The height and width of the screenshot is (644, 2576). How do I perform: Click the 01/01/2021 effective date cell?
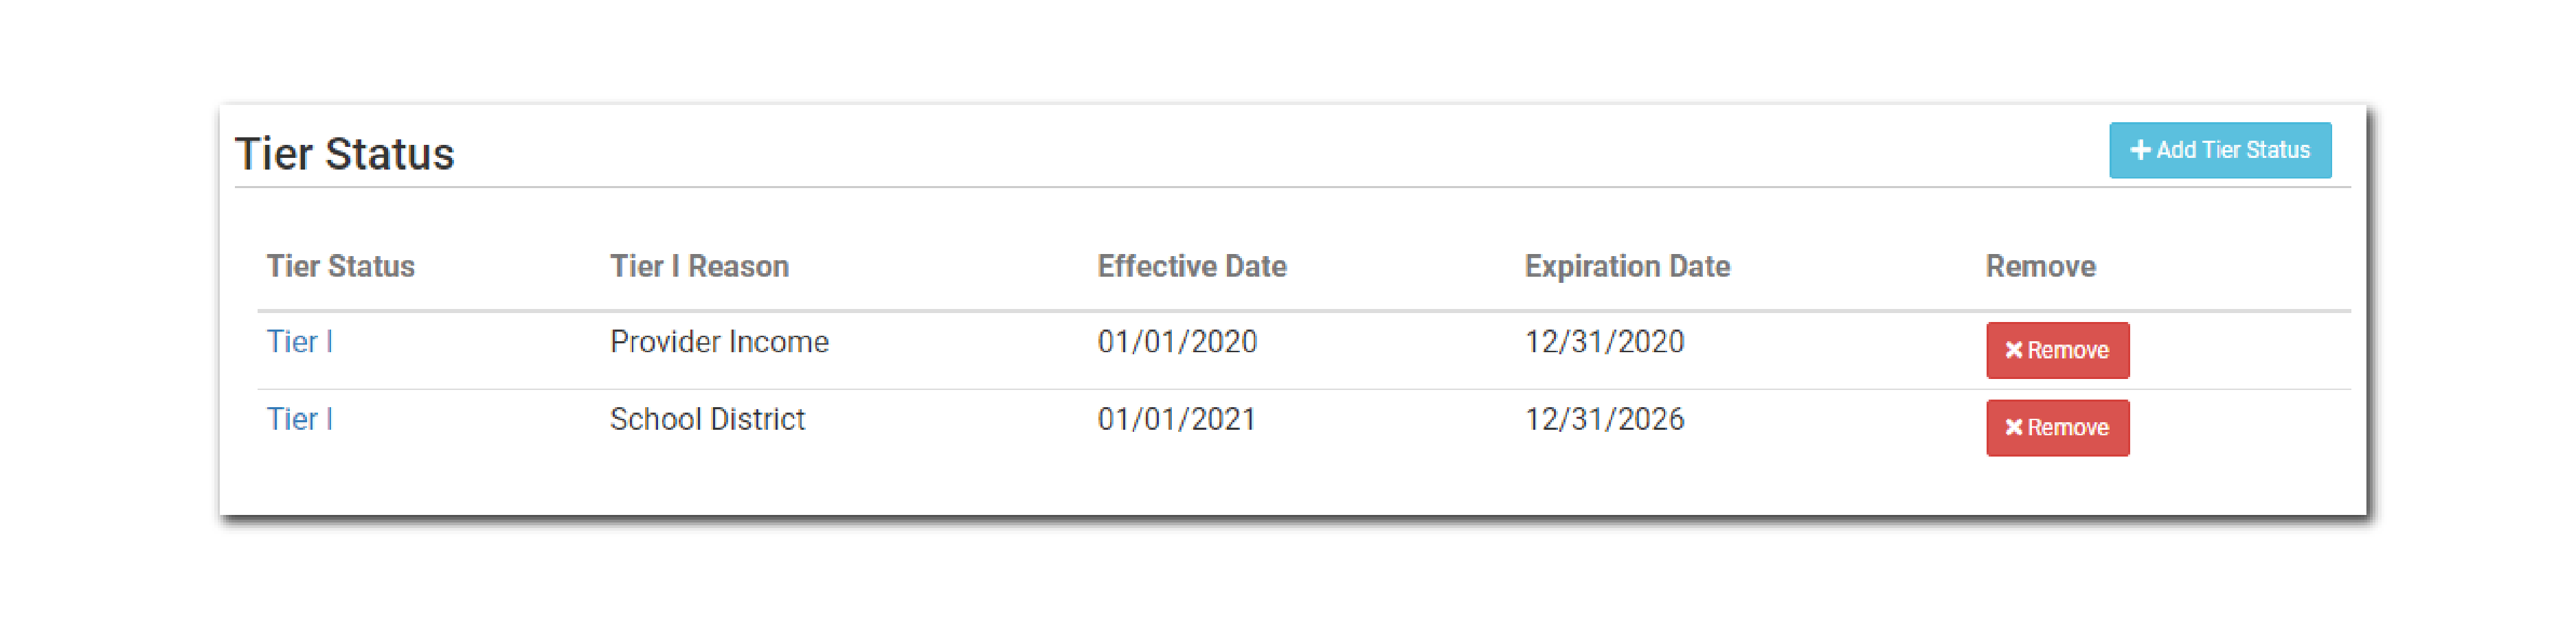pyautogui.click(x=1177, y=419)
